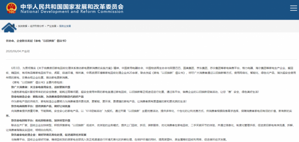Open the hamburger navigation menu

293,8
